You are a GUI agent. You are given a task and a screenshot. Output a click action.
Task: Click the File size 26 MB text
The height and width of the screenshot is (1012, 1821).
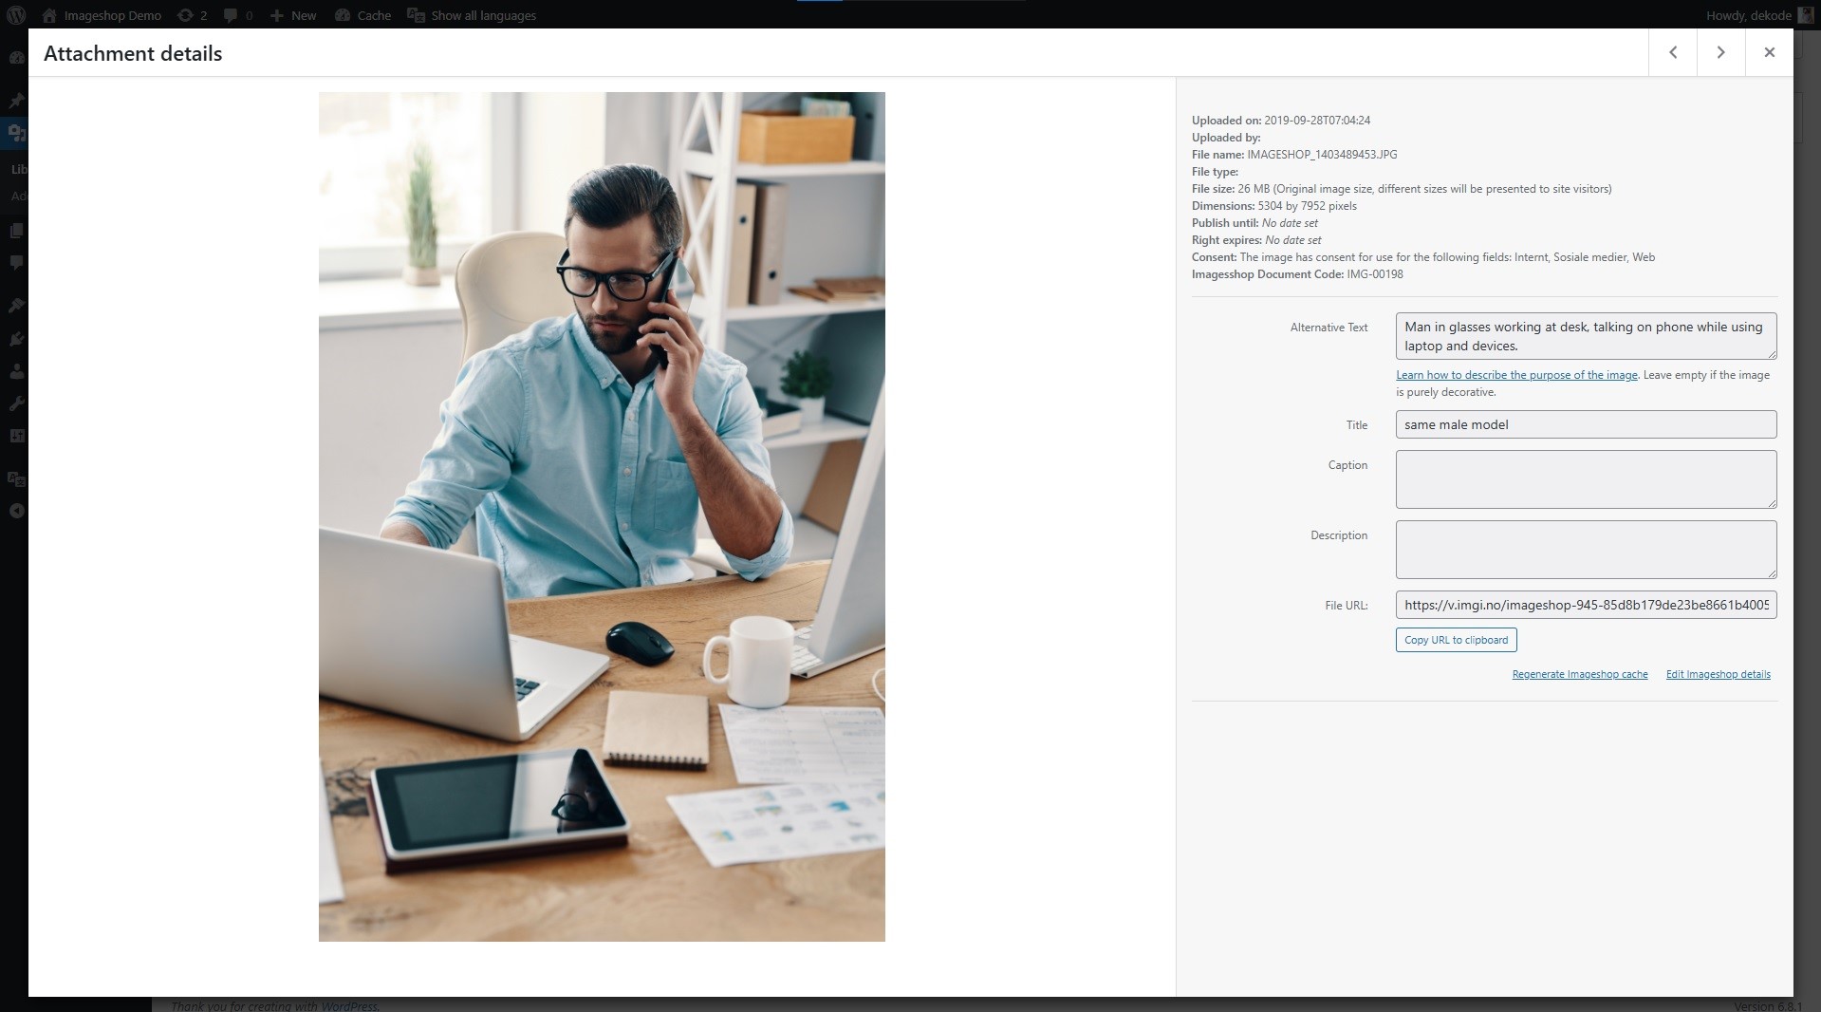(1402, 189)
